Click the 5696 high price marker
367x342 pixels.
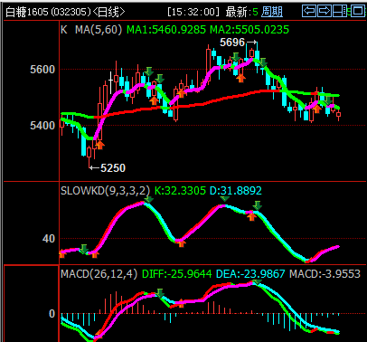[232, 43]
